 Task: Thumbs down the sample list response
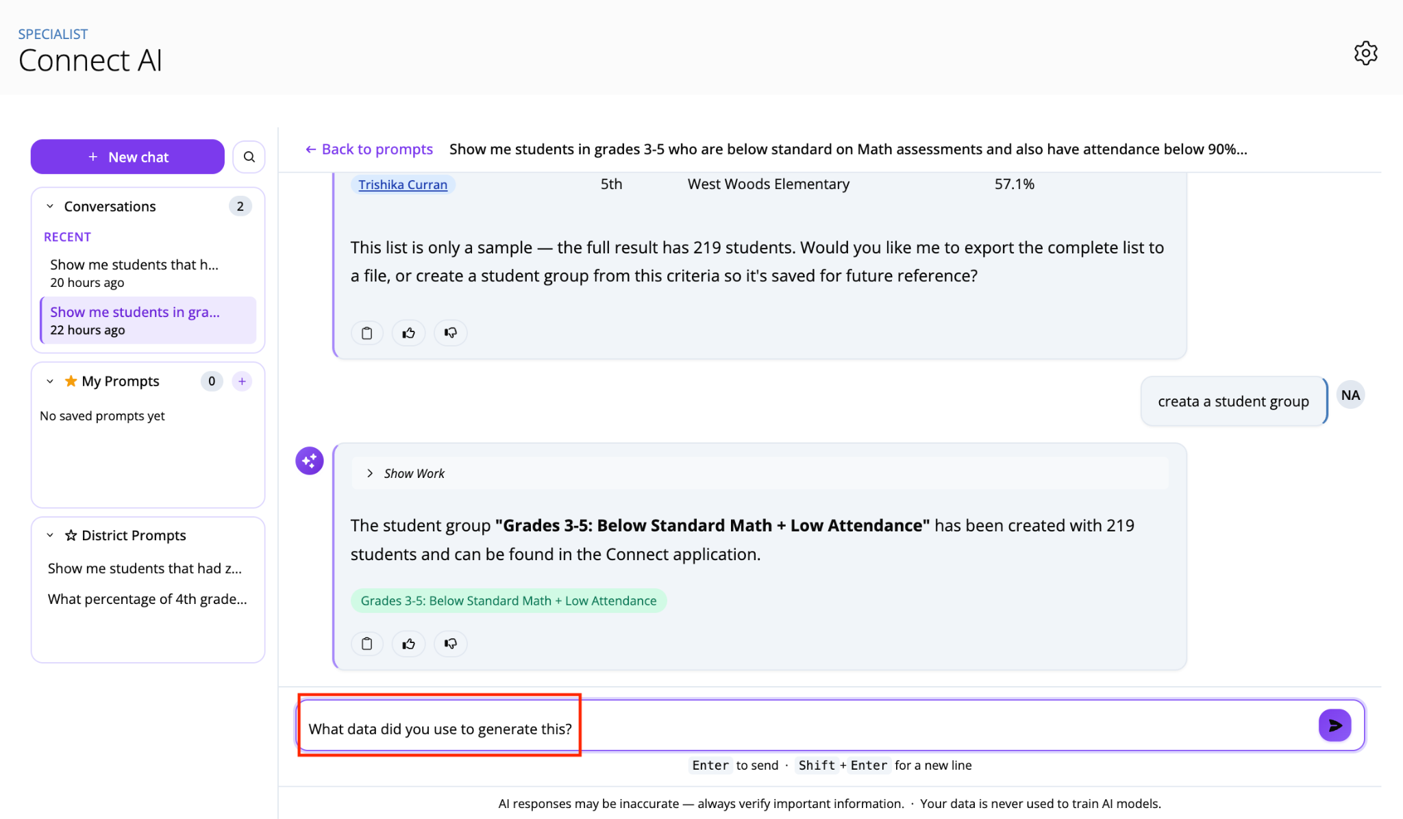click(x=451, y=333)
